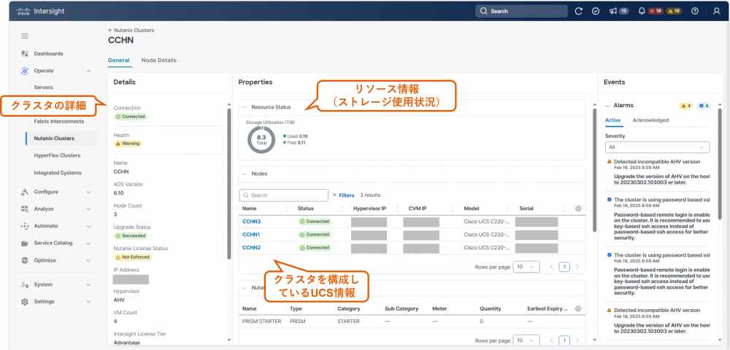This screenshot has height=350, width=730.
Task: Click the PRISM STARTER license row
Action: click(412, 321)
